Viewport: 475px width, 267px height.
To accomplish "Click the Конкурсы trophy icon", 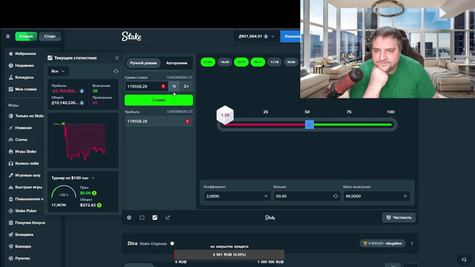I will 11,78.
